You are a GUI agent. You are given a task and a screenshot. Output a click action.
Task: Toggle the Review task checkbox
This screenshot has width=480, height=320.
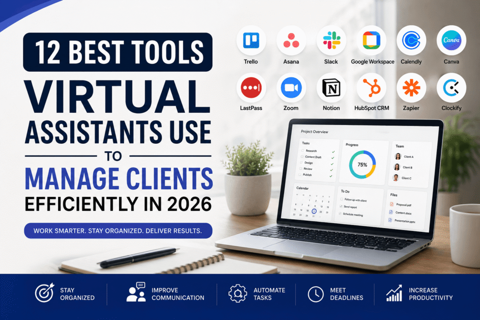click(x=300, y=168)
